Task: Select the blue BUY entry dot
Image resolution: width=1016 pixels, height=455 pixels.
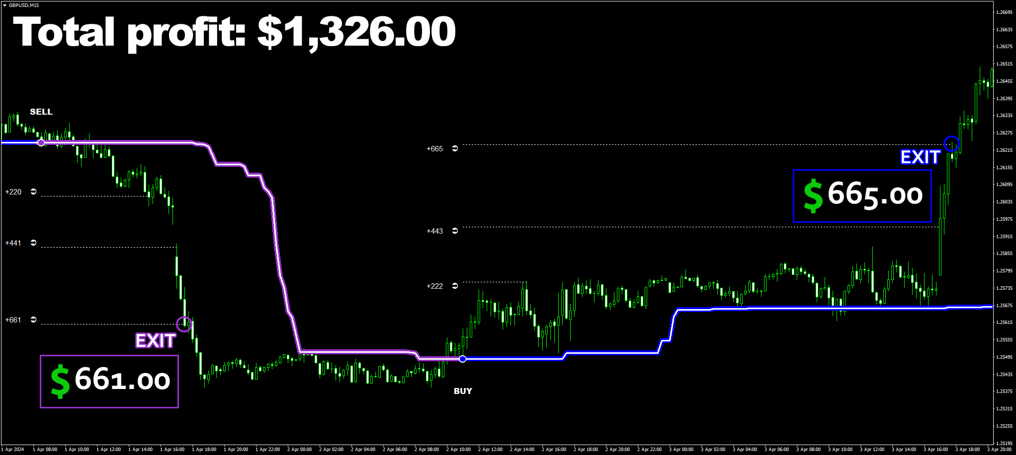Action: click(462, 359)
